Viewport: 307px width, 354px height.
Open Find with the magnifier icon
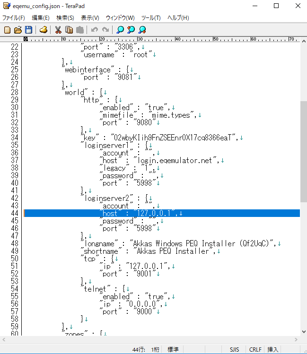pos(120,30)
